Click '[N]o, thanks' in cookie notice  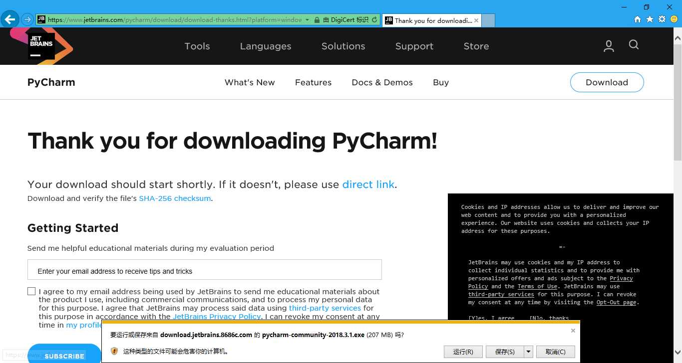click(x=549, y=318)
